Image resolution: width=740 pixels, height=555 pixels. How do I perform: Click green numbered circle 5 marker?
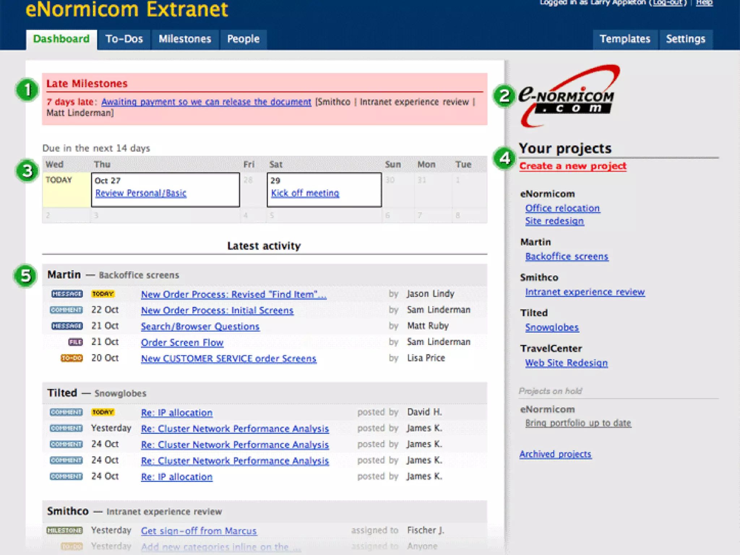point(25,276)
